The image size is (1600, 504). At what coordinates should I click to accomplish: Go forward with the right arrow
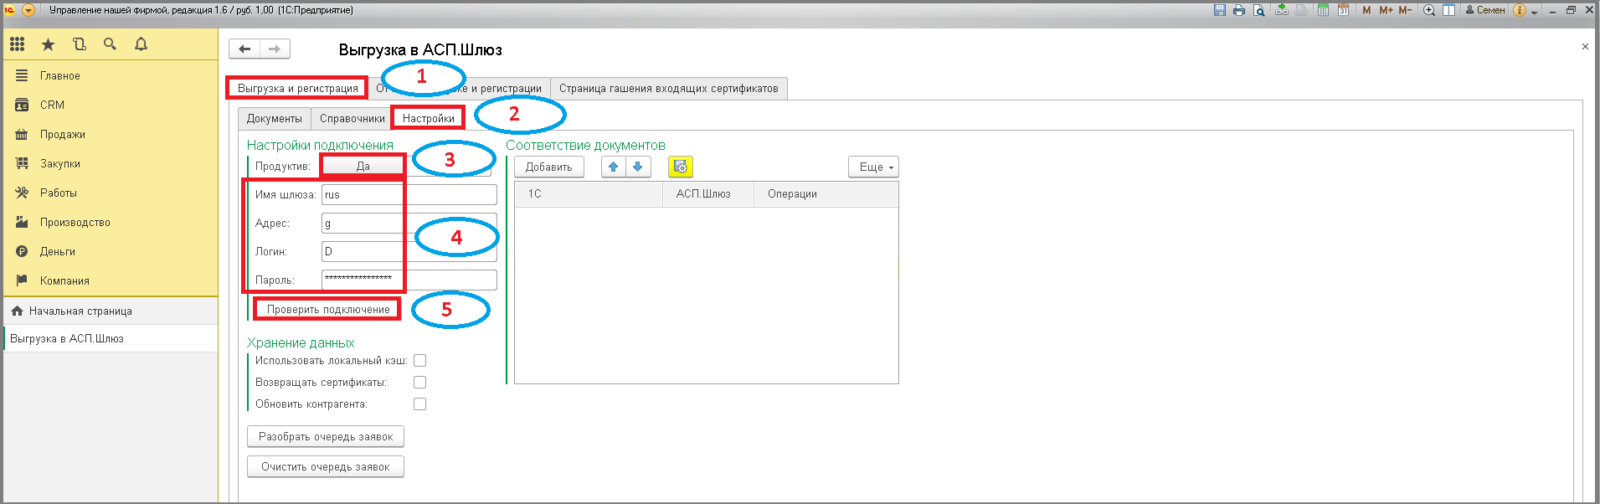275,49
